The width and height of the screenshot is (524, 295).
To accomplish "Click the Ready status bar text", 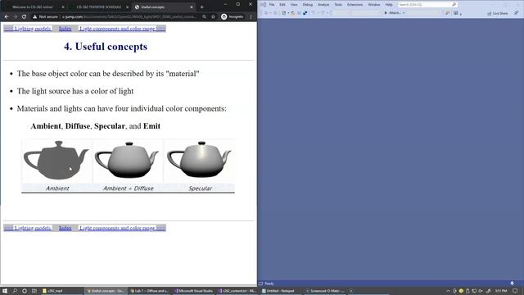I will (x=269, y=284).
